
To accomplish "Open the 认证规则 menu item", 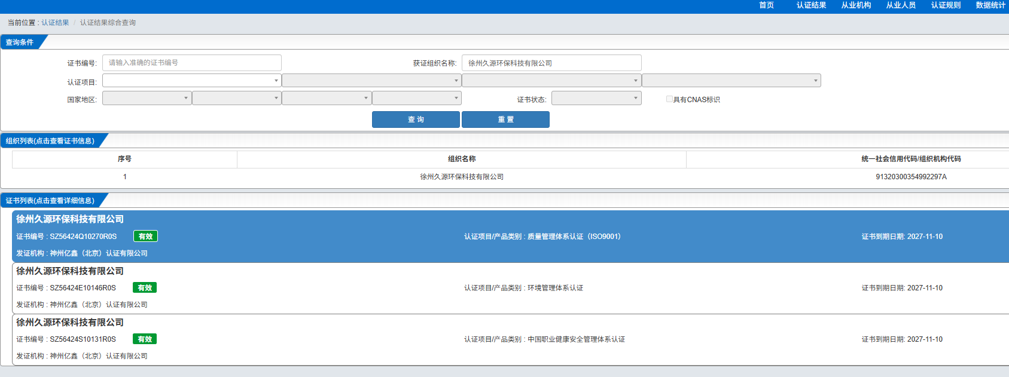I will (946, 5).
